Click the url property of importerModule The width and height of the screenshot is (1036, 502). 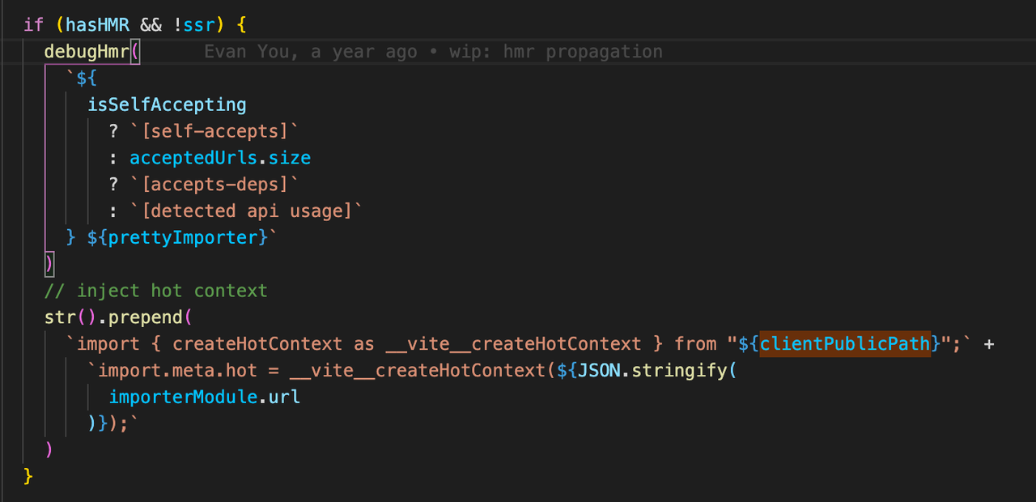point(284,398)
